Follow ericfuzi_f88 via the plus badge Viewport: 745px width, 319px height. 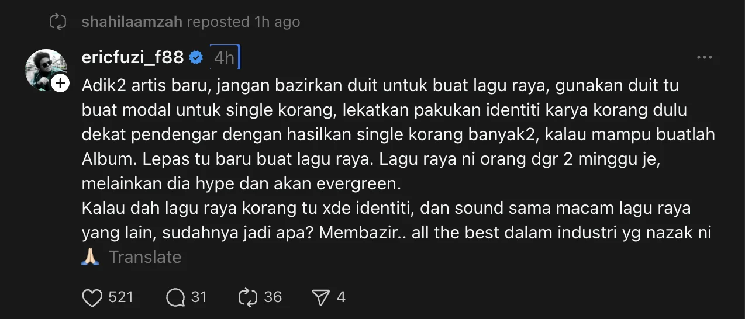pos(60,84)
